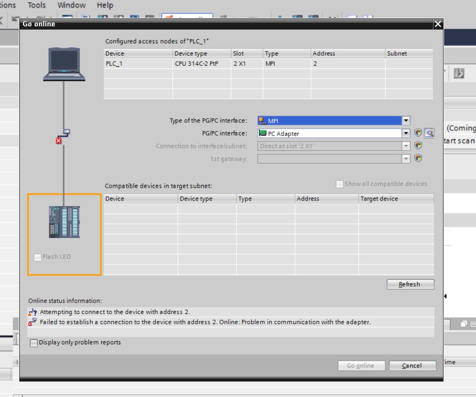The height and width of the screenshot is (397, 476).
Task: Open the PG/PC interface search/properties icon
Action: 429,133
